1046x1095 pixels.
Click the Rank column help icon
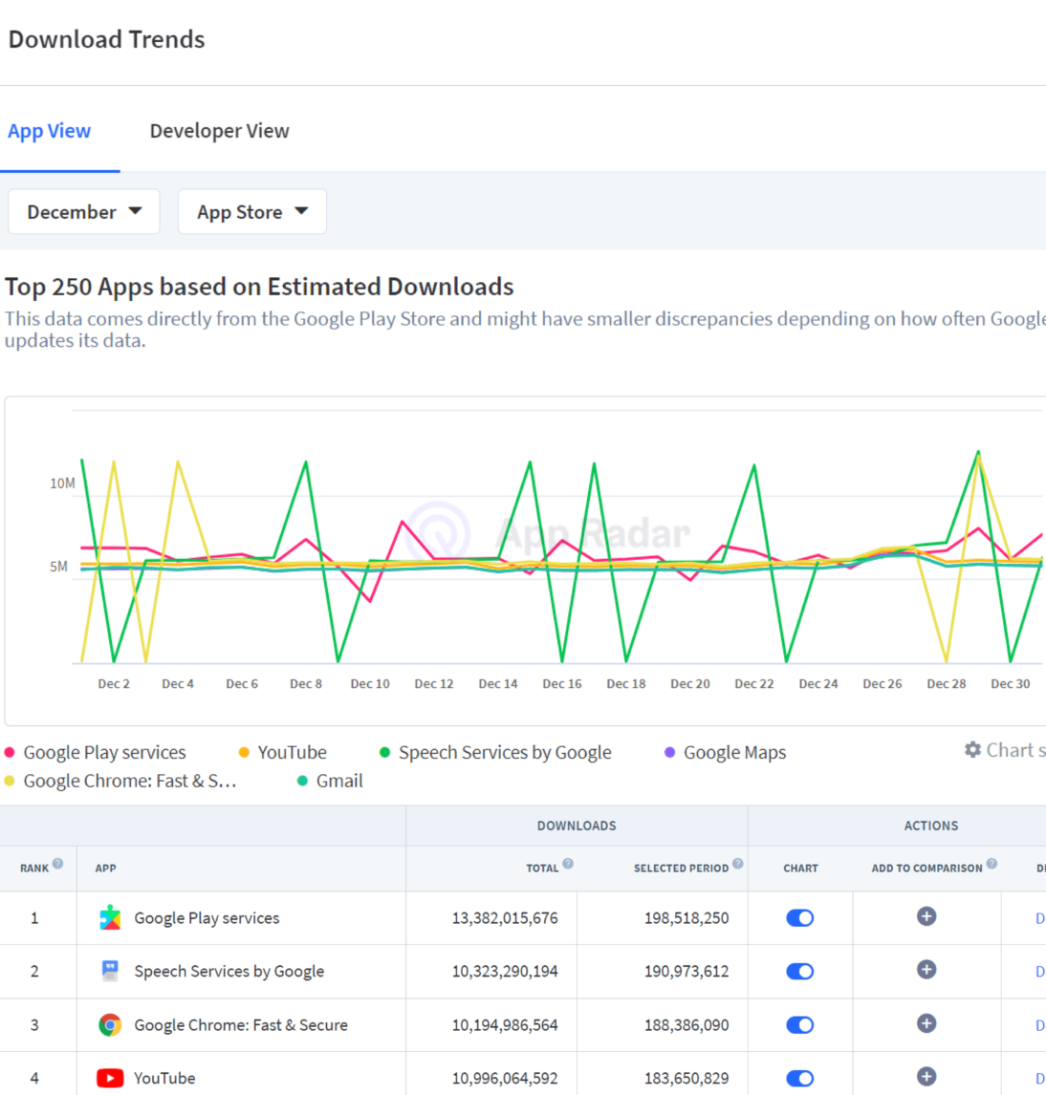(x=58, y=864)
